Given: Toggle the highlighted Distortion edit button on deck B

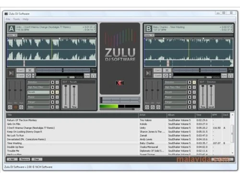Looking at the screenshot, I should (194, 82).
